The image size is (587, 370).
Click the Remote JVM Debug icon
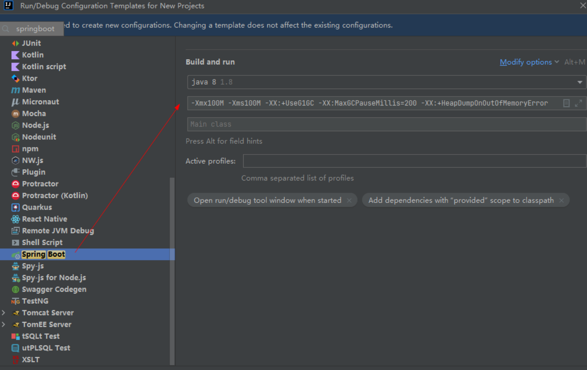(15, 231)
